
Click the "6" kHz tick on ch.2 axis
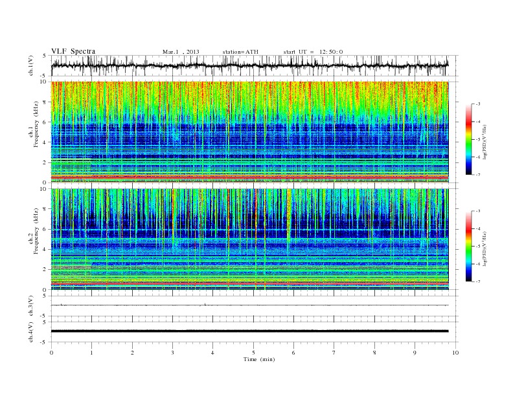[x=45, y=229]
